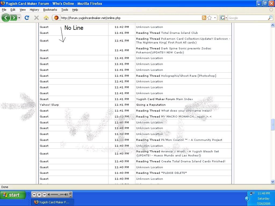Go to the Firefox Home page icon
Image resolution: width=275 pixels, height=206 pixels.
[46, 18]
